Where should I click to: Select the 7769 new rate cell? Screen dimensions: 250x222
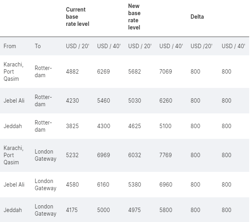[x=166, y=155]
